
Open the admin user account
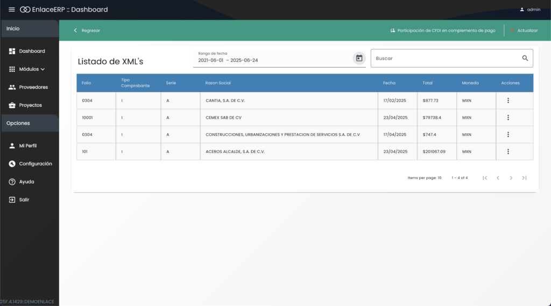coord(530,10)
